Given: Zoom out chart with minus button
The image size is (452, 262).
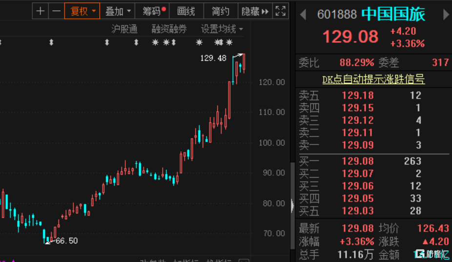Looking at the screenshot, I should click(x=56, y=11).
